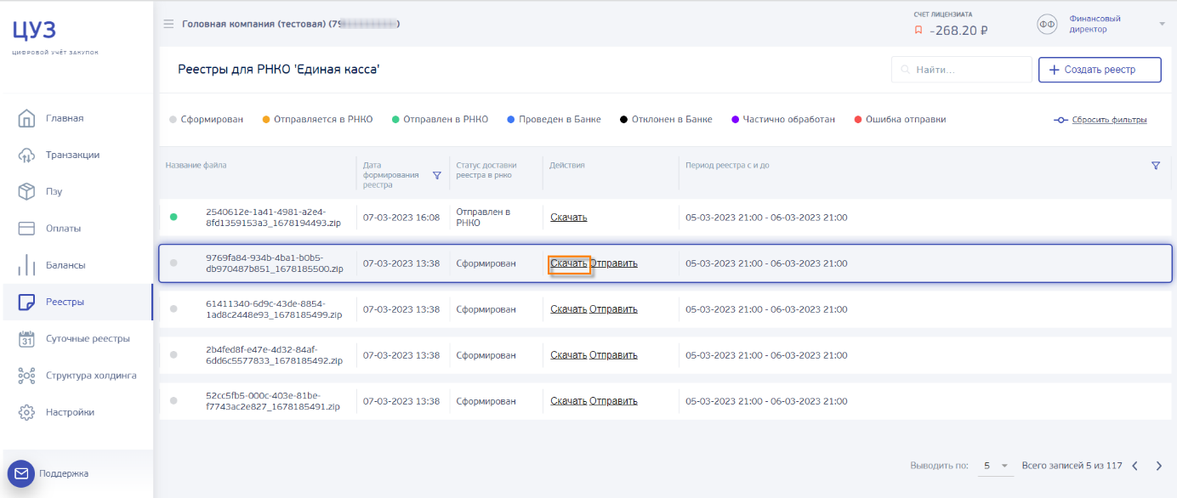Click the Балансы bar chart icon
This screenshot has width=1177, height=498.
26,265
